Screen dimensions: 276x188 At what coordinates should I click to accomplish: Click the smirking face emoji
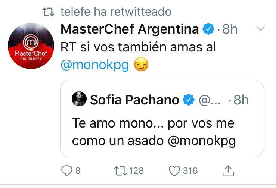141,65
